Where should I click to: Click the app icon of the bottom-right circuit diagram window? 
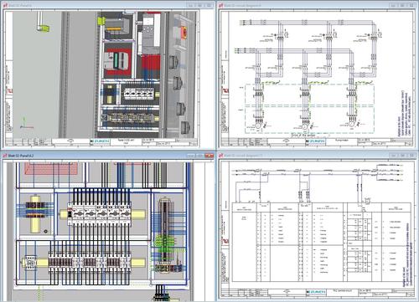[x=221, y=156]
